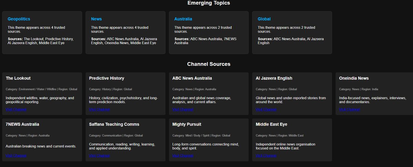This screenshot has width=413, height=167.
Task: Click Category History Region Global line
Action: point(110,89)
